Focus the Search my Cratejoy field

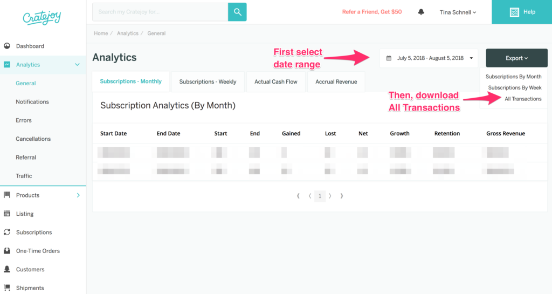click(160, 12)
